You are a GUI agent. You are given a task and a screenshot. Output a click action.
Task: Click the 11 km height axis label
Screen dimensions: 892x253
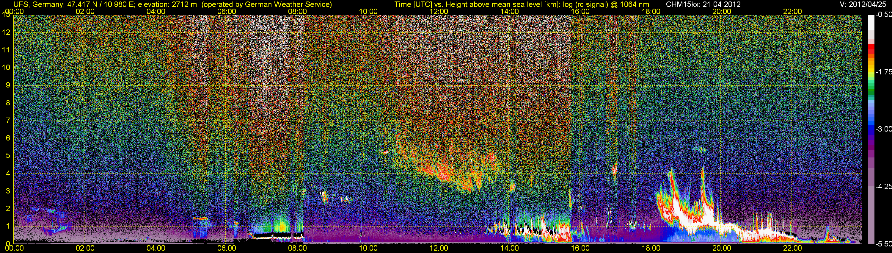point(7,50)
